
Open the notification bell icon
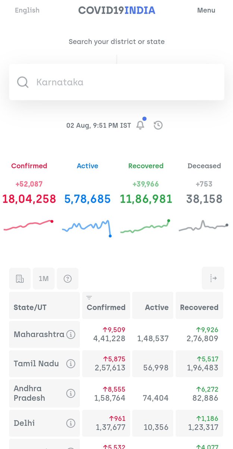(x=141, y=125)
